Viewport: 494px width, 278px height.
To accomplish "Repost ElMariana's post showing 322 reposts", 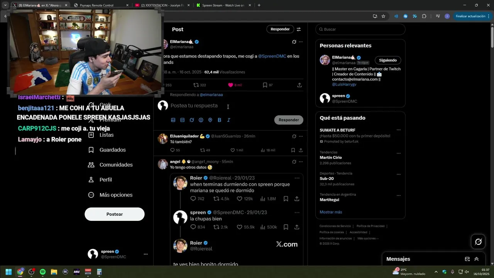I will pos(200,85).
